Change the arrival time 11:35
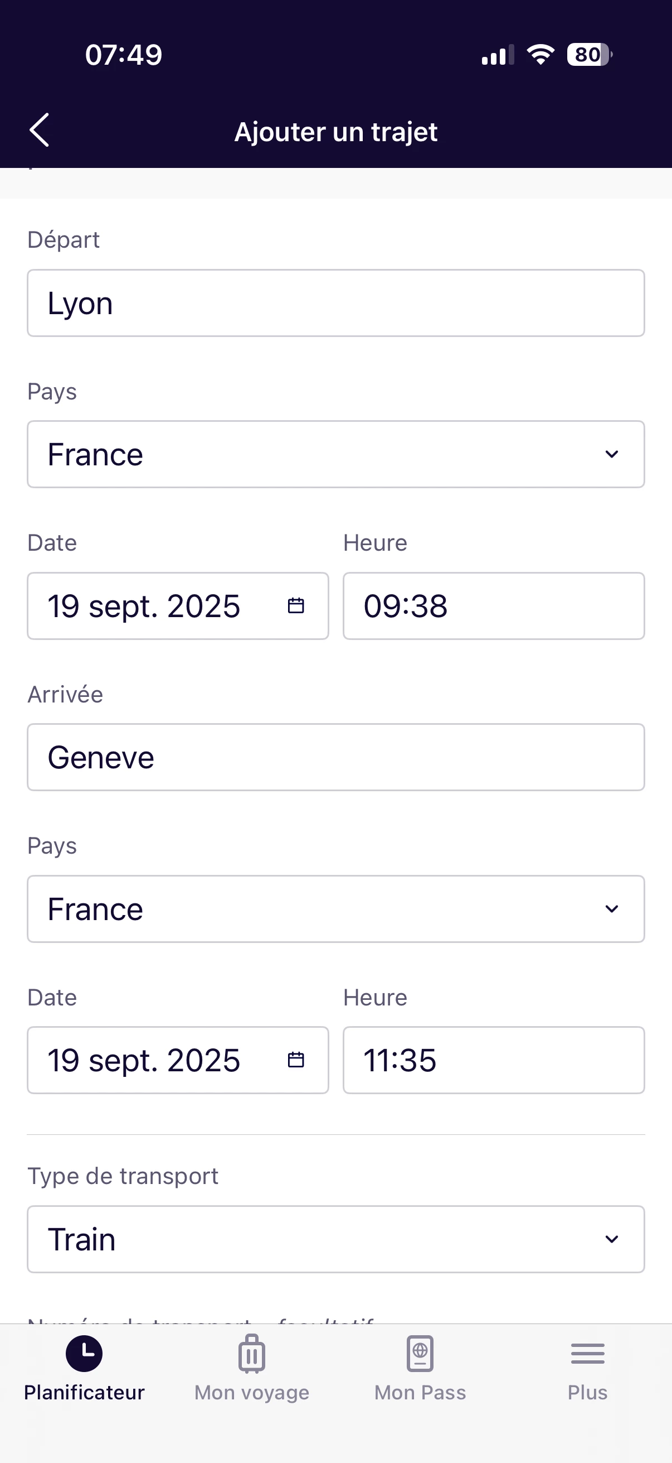 click(493, 1060)
